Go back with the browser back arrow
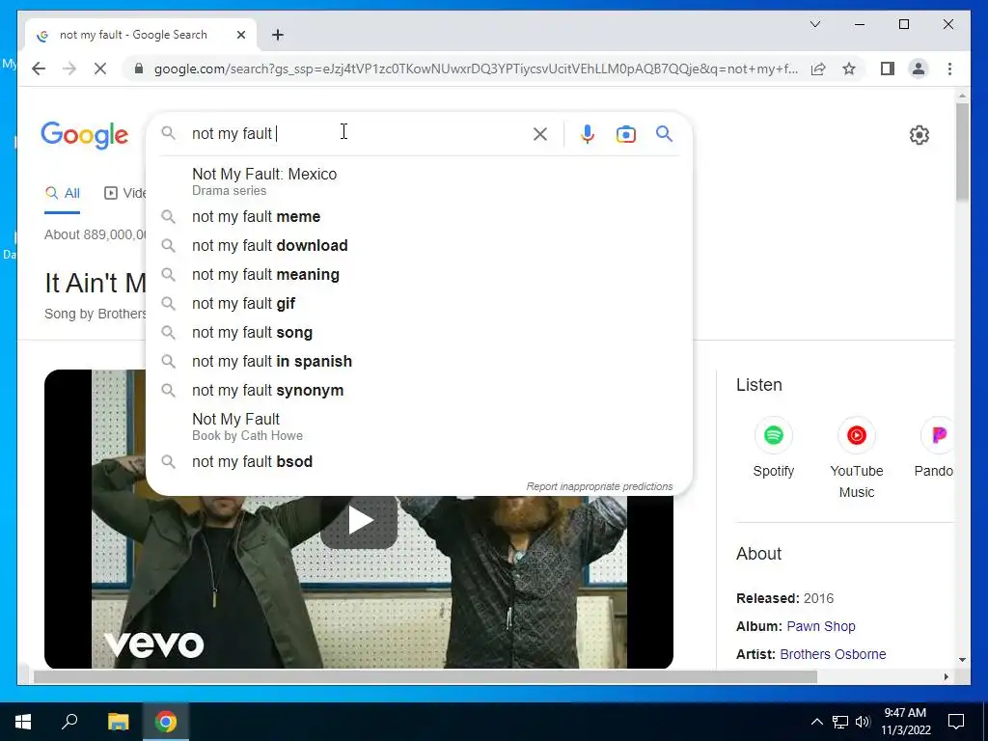Screen dimensions: 988x741 click(39, 69)
